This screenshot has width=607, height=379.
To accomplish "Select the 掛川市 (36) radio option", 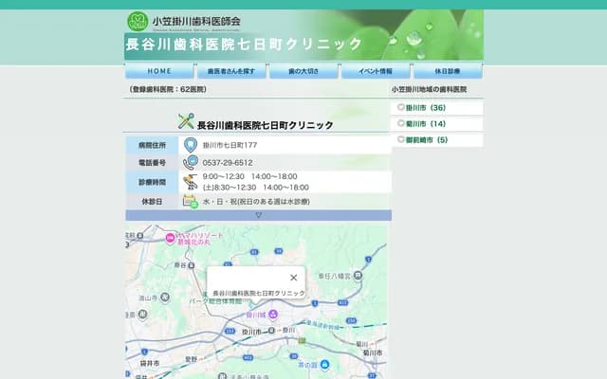I will [401, 107].
